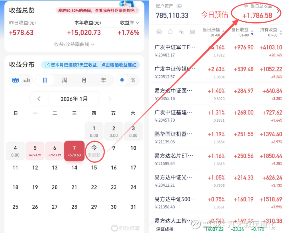The image size is (284, 233).
Task: Select the 年 yearly tab
Action: (x=103, y=80)
